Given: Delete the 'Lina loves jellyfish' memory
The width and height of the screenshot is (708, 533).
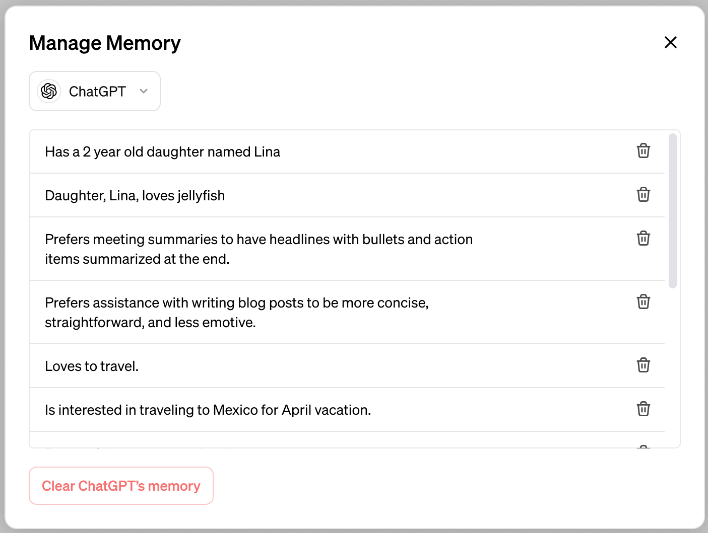Looking at the screenshot, I should (643, 195).
